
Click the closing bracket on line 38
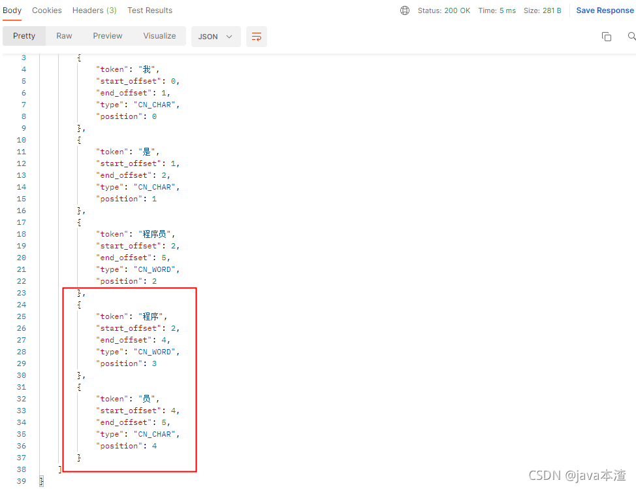click(x=60, y=469)
